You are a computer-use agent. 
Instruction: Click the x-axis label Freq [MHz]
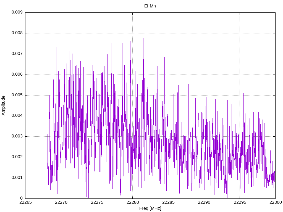point(150,208)
